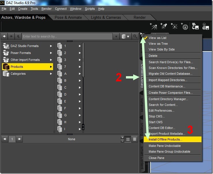Expand the arrow next to folder H

[80, 122]
